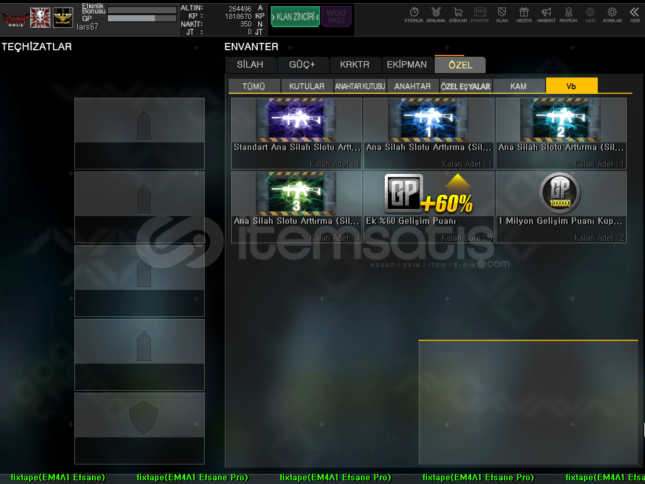Click the skull clan emblem icon
Screen dimensions: 645x484
[x=40, y=18]
